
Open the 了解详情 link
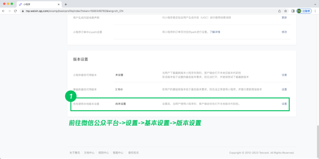pos(215,32)
